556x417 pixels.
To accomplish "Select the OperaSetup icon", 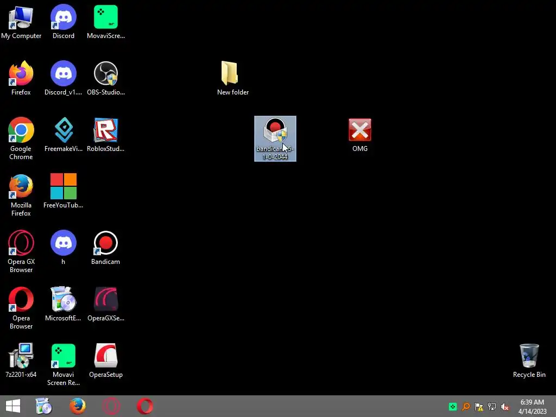I will pos(106,361).
